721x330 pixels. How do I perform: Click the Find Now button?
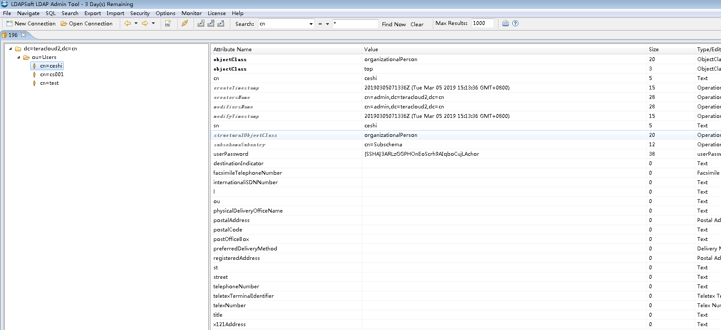pyautogui.click(x=394, y=25)
